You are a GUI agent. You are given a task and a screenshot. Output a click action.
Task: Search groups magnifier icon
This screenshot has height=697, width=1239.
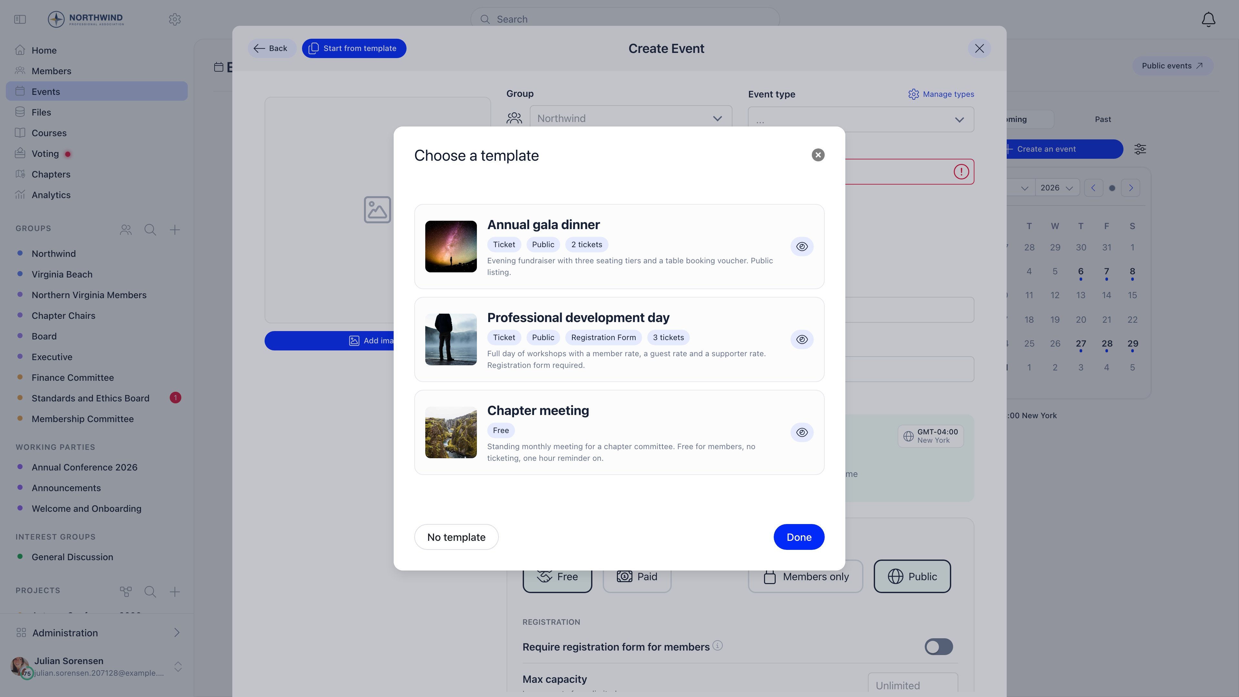(x=150, y=229)
